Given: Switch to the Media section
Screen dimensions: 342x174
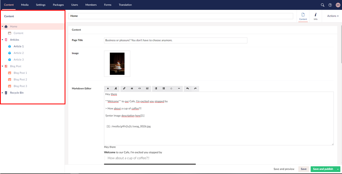Looking at the screenshot, I should click(25, 5).
